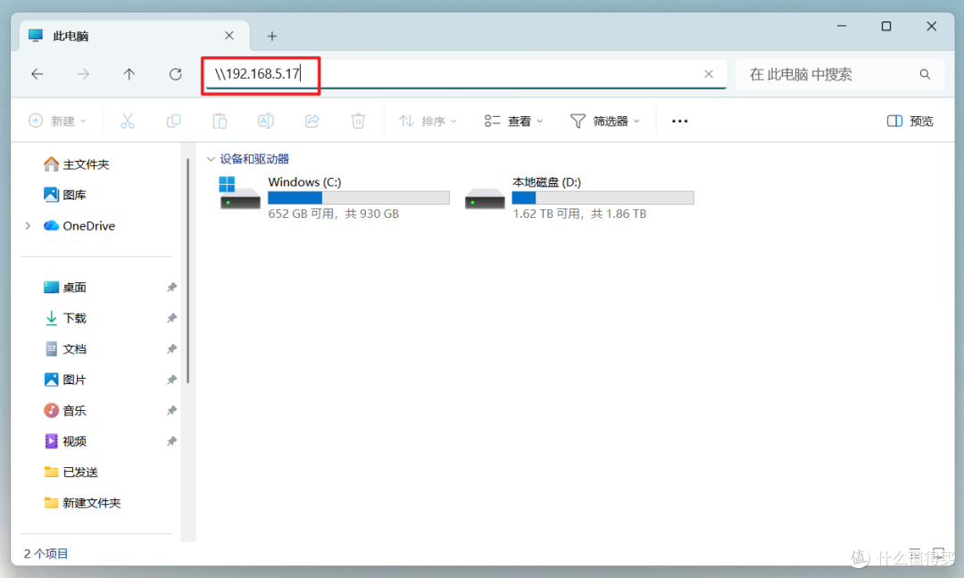The image size is (964, 578).
Task: Open 图片 in the sidebar
Action: [65, 380]
